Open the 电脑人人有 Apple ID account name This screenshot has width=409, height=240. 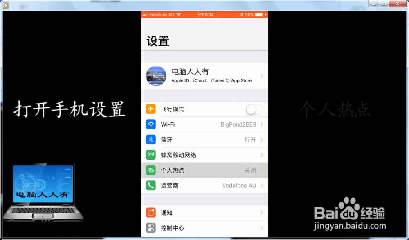coord(190,71)
